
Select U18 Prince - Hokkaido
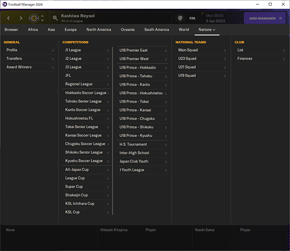[x=143, y=68]
